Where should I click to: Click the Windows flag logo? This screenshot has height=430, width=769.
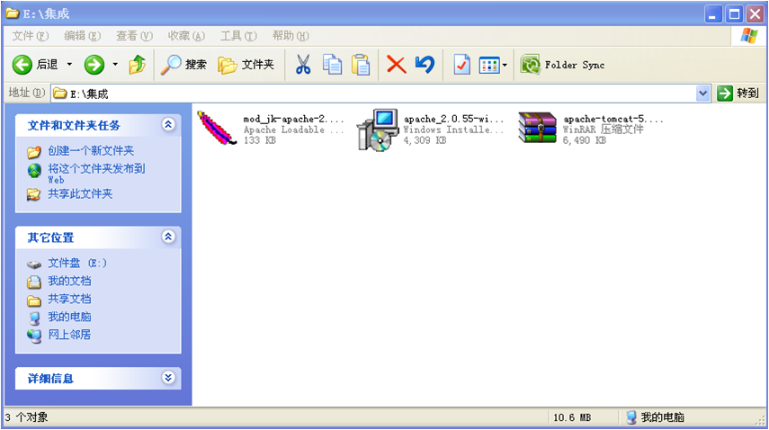749,36
